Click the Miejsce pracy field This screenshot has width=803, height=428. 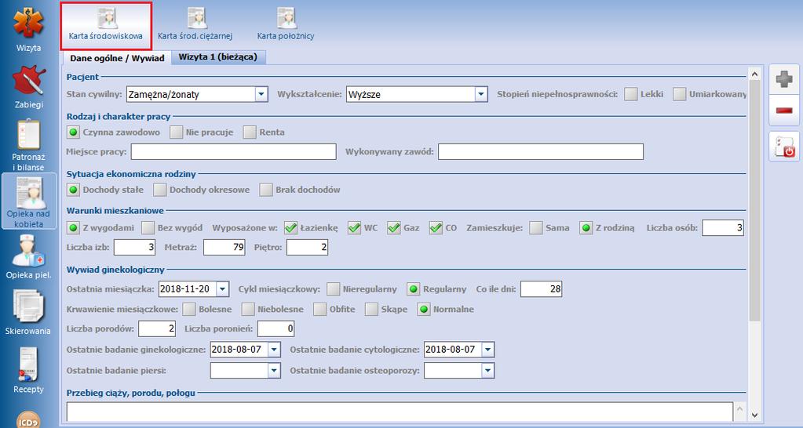[234, 152]
